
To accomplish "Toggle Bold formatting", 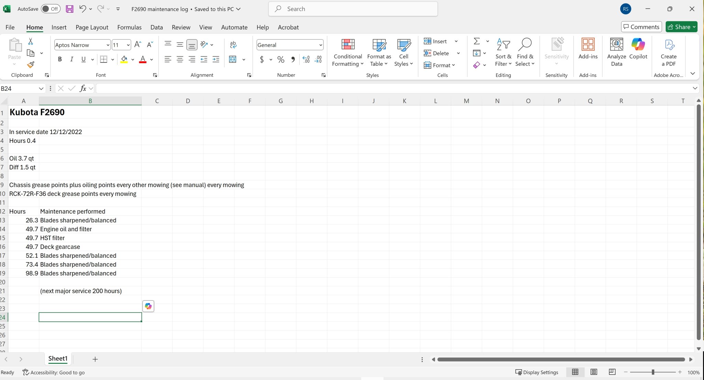I will pyautogui.click(x=60, y=59).
